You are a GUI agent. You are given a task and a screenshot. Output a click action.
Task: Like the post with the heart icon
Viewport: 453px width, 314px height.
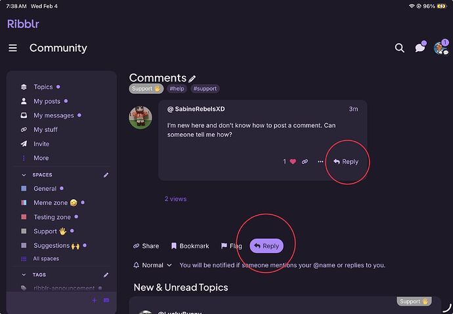point(293,161)
